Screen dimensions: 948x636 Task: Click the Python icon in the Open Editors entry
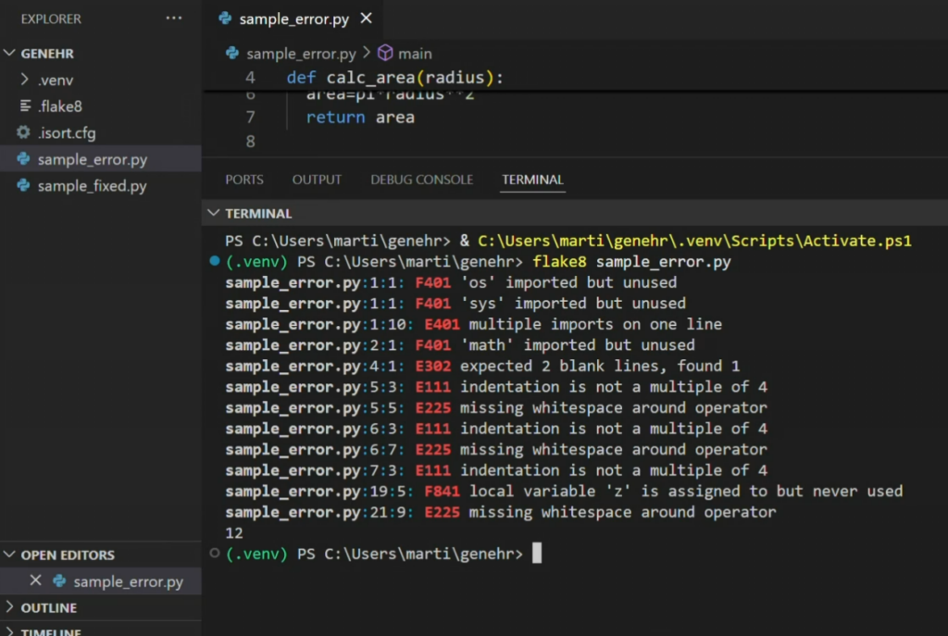[x=59, y=581]
